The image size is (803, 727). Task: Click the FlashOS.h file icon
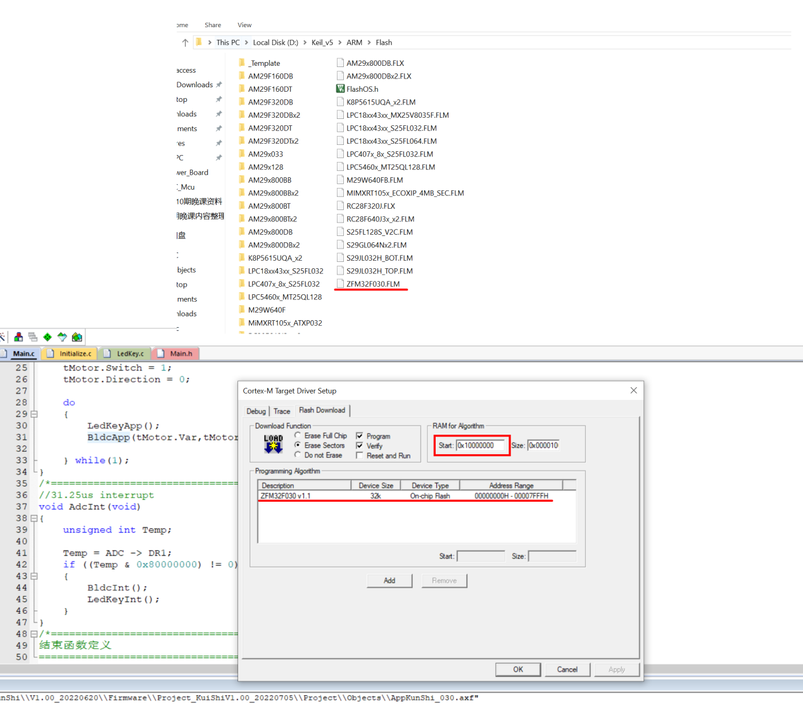(340, 89)
